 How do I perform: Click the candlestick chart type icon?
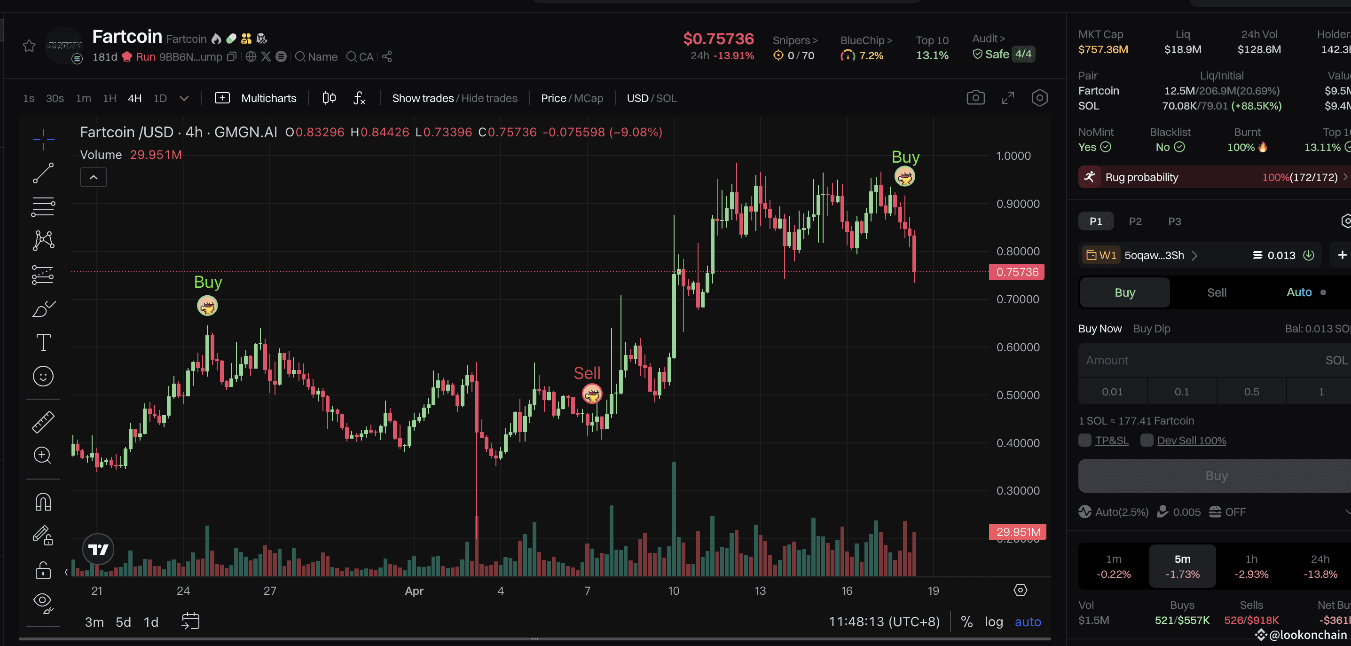329,98
